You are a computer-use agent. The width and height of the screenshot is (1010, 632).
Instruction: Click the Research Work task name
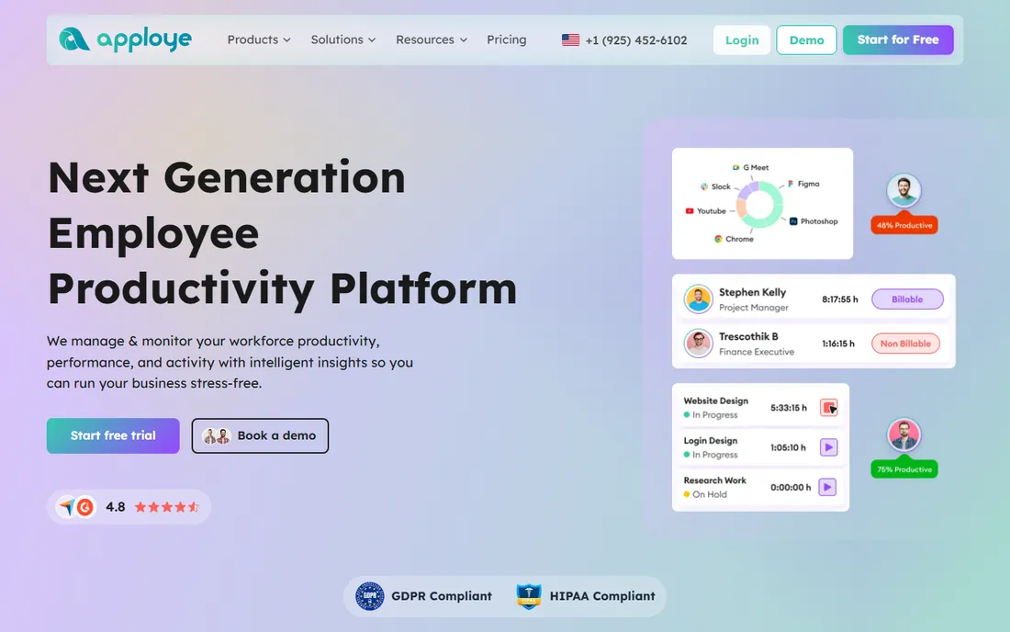coord(714,480)
